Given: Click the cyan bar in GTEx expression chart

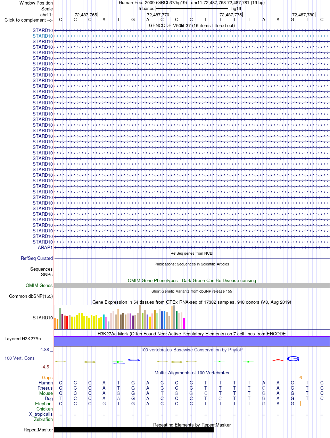Looking at the screenshot, I should click(x=104, y=322).
